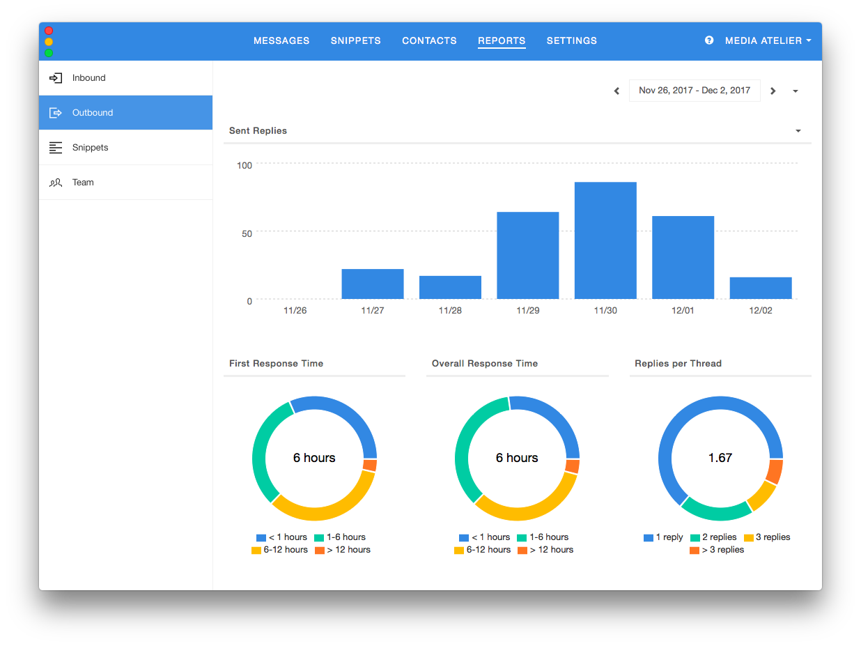
Task: Expand the Sent Replies chart dropdown
Action: (x=798, y=131)
